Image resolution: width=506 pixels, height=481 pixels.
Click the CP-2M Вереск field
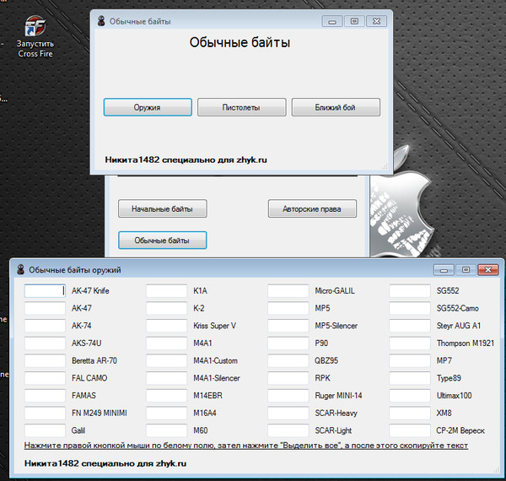[x=409, y=432]
